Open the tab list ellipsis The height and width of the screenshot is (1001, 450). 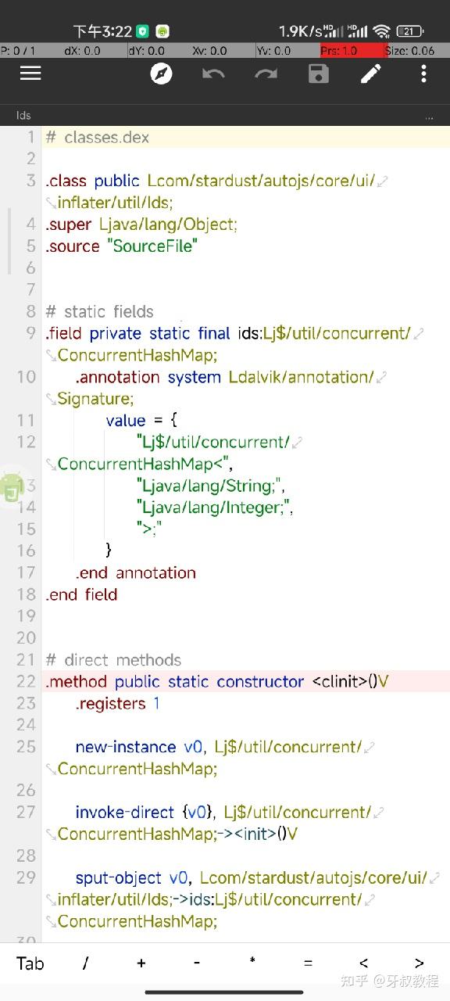pos(429,117)
